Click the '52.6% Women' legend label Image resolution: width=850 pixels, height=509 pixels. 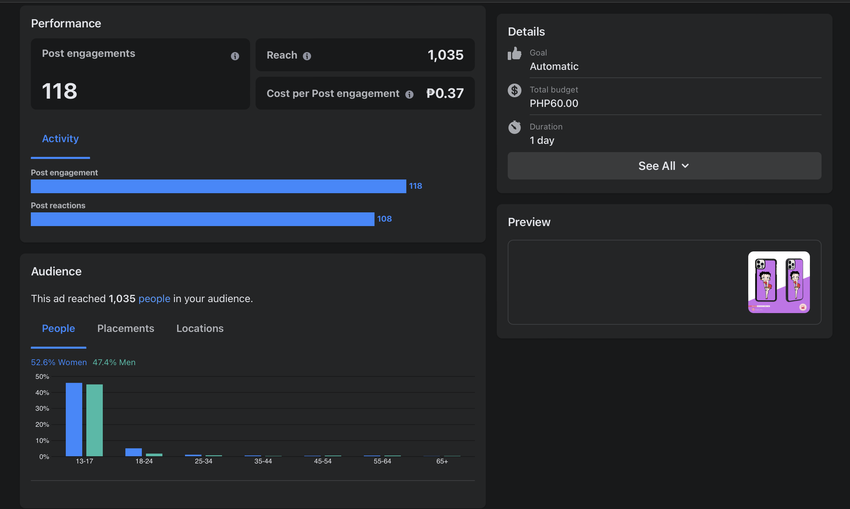point(59,362)
